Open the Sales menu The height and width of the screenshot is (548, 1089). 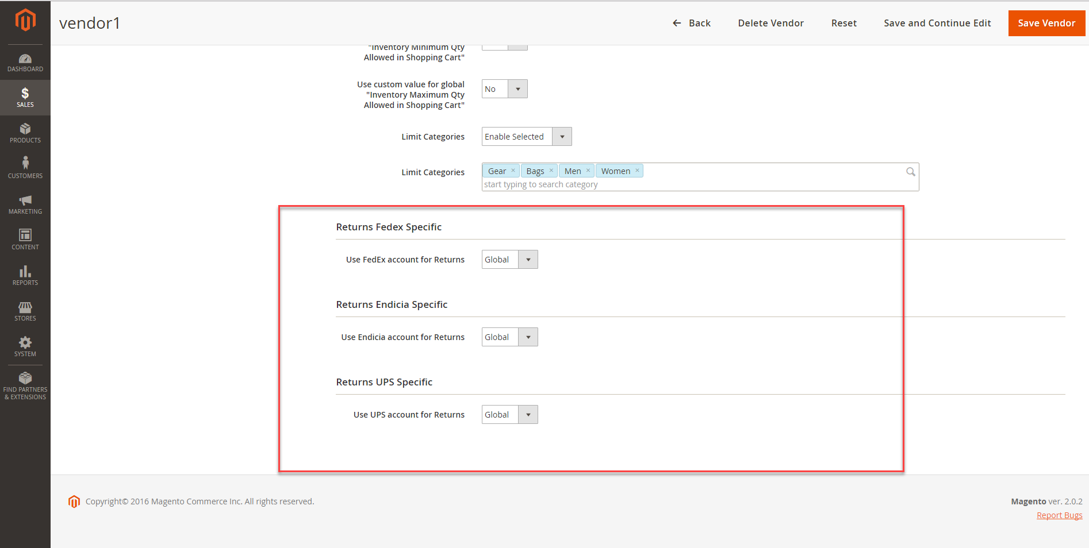pyautogui.click(x=25, y=98)
